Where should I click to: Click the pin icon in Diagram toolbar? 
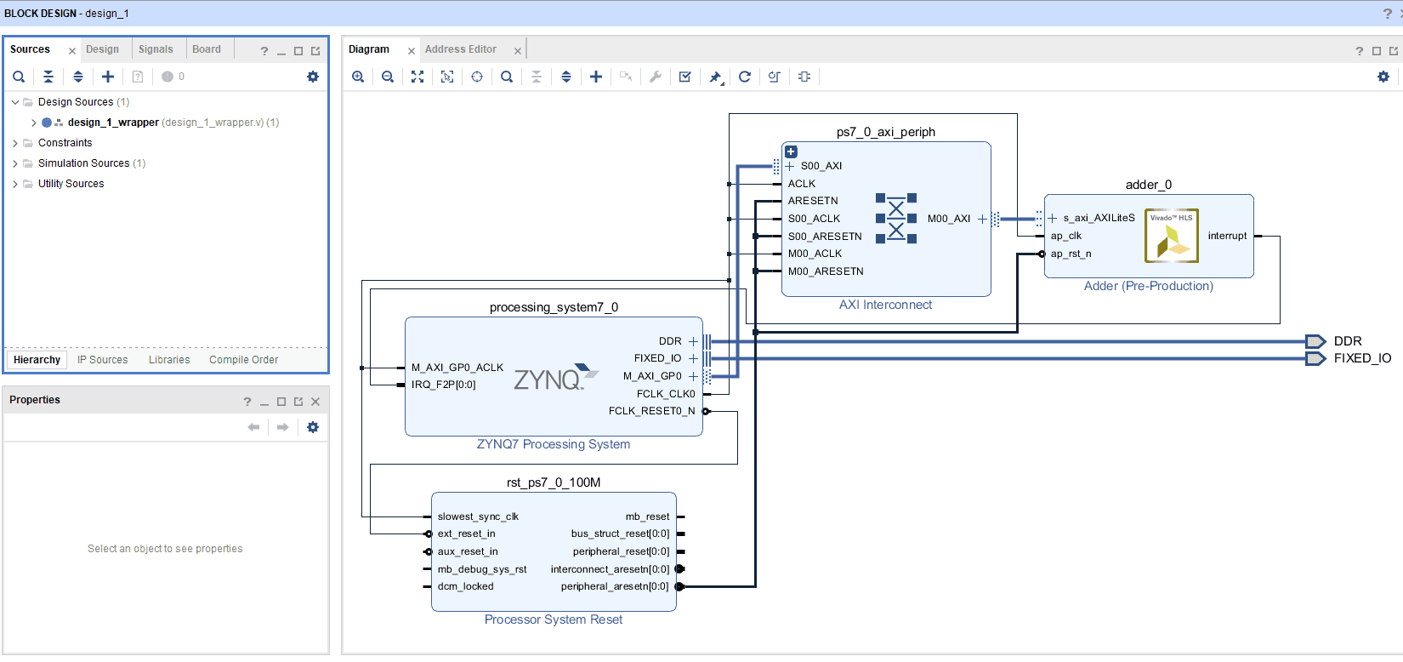click(x=715, y=77)
